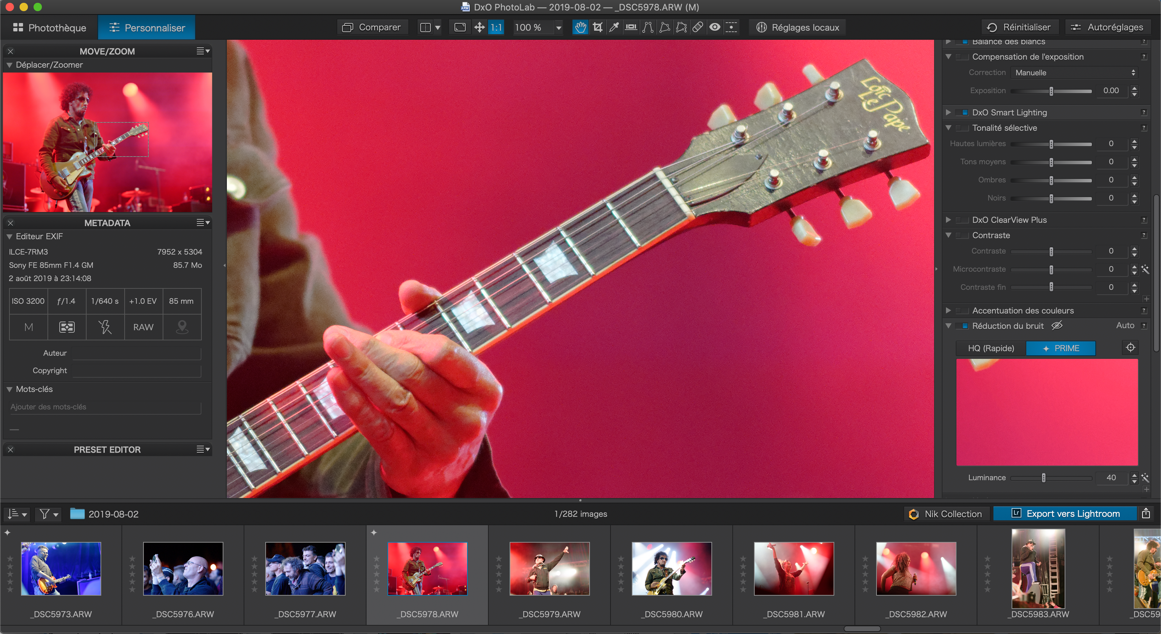The width and height of the screenshot is (1161, 634).
Task: Activate the crop tool
Action: tap(597, 28)
